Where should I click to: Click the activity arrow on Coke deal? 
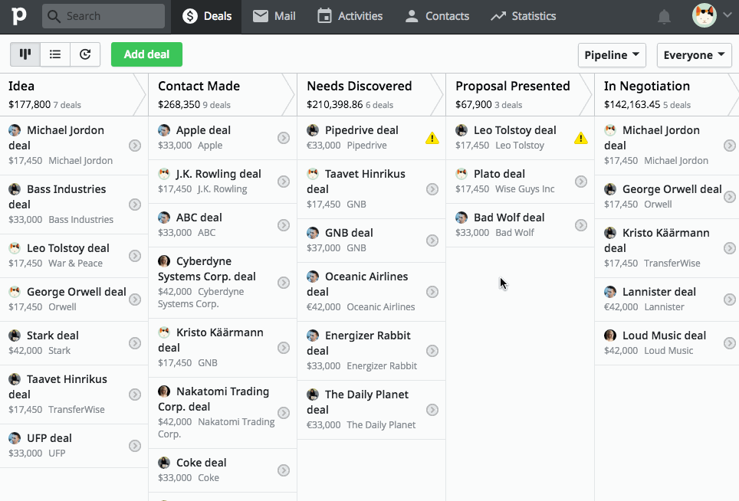[x=284, y=470]
